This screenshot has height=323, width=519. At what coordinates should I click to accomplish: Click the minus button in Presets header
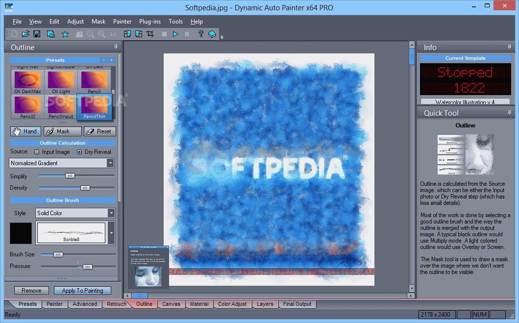coord(104,60)
